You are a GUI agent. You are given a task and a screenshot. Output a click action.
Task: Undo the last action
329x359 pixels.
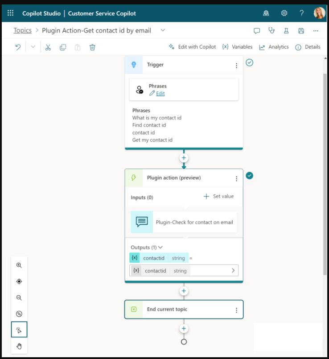(x=18, y=47)
